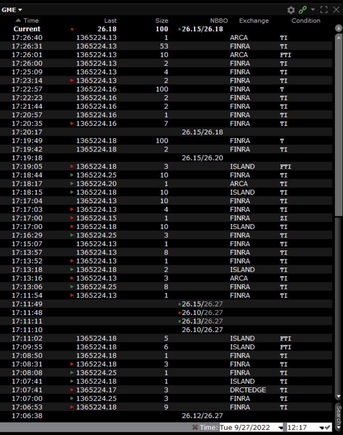Click the red indicator beside Current price
343x435 pixels.
pyautogui.click(x=72, y=29)
